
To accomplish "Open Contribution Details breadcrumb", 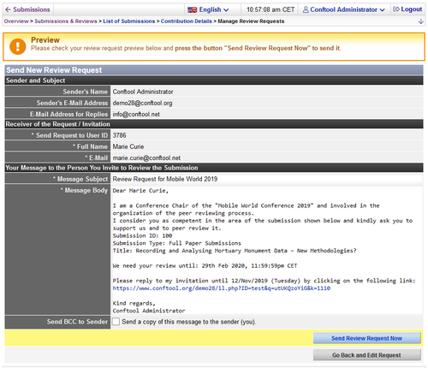I will pyautogui.click(x=186, y=21).
